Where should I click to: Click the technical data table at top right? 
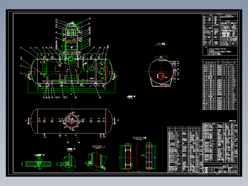(220, 30)
